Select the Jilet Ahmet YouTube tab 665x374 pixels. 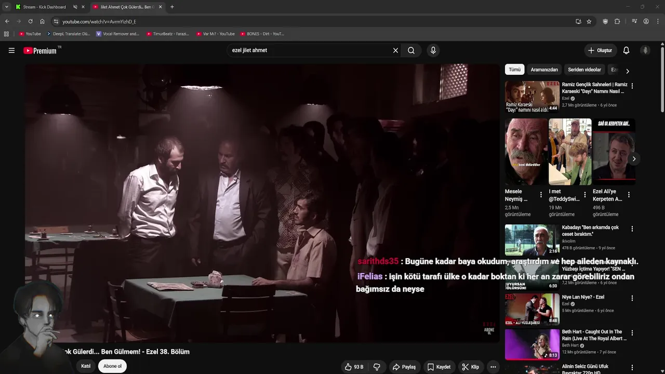127,7
